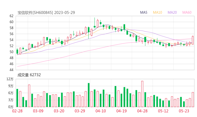The width and height of the screenshot is (197, 117).
Task: Click the 04-10 date axis label
Action: (101, 111)
